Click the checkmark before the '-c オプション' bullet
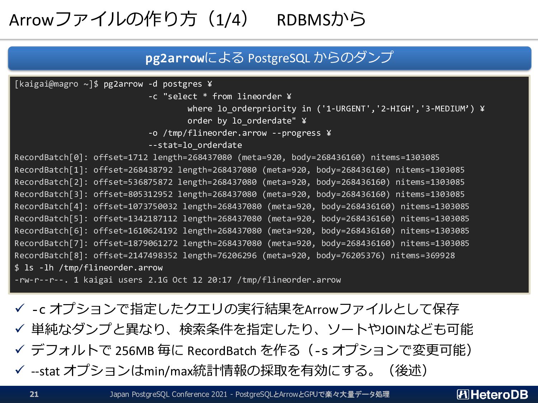 [20, 308]
